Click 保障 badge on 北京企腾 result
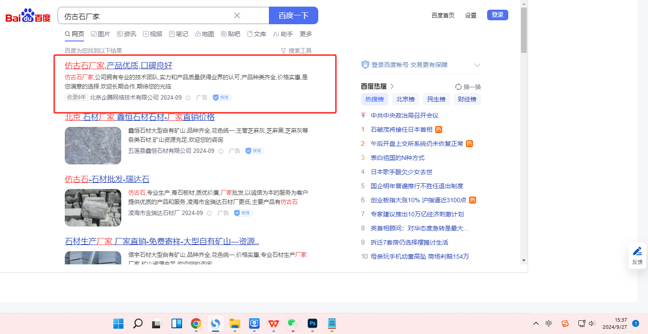The image size is (648, 334). tap(222, 97)
